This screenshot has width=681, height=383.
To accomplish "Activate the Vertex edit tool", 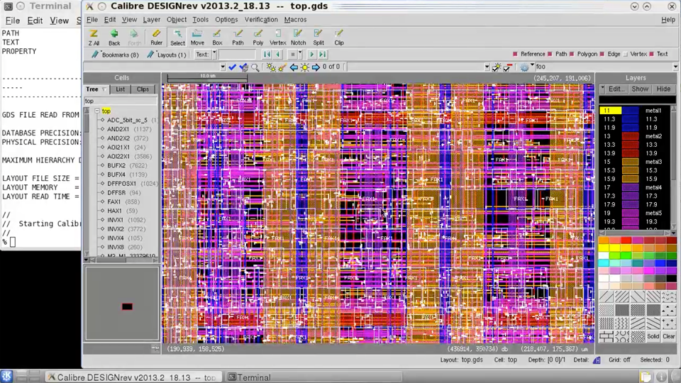I will (278, 38).
